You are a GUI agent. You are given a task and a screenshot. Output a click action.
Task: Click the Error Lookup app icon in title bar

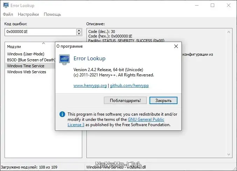(x=6, y=5)
